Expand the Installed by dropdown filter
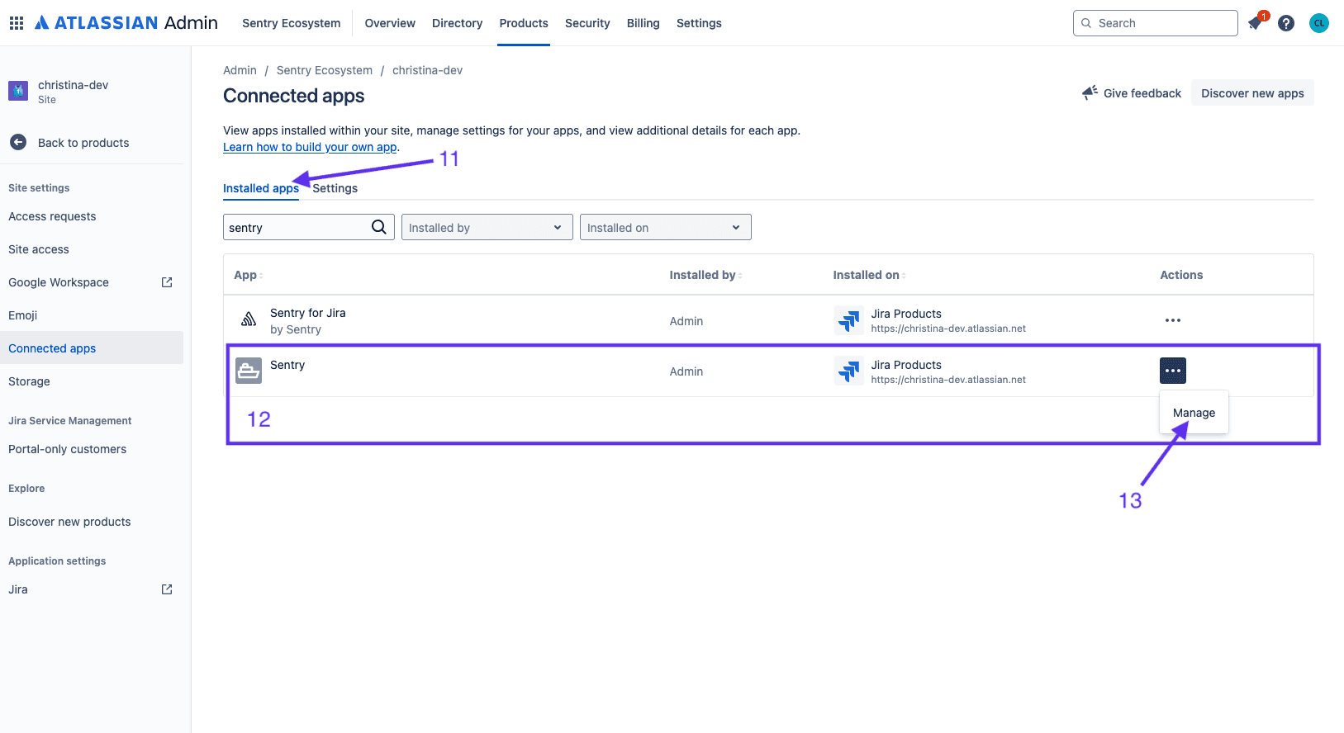This screenshot has width=1344, height=733. (x=487, y=228)
